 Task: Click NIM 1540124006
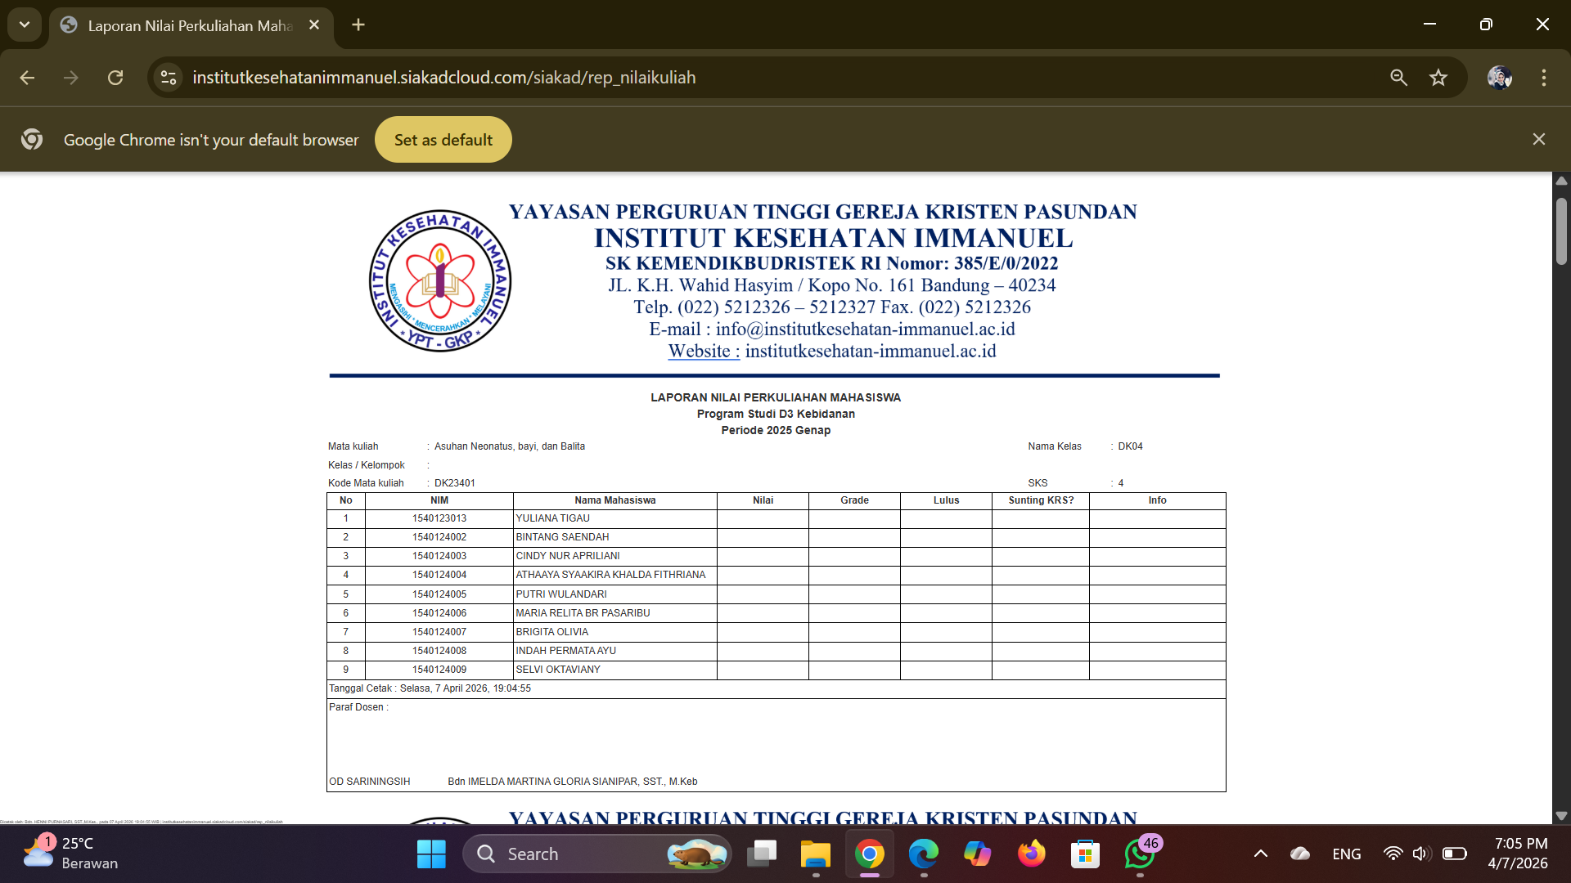coord(439,613)
